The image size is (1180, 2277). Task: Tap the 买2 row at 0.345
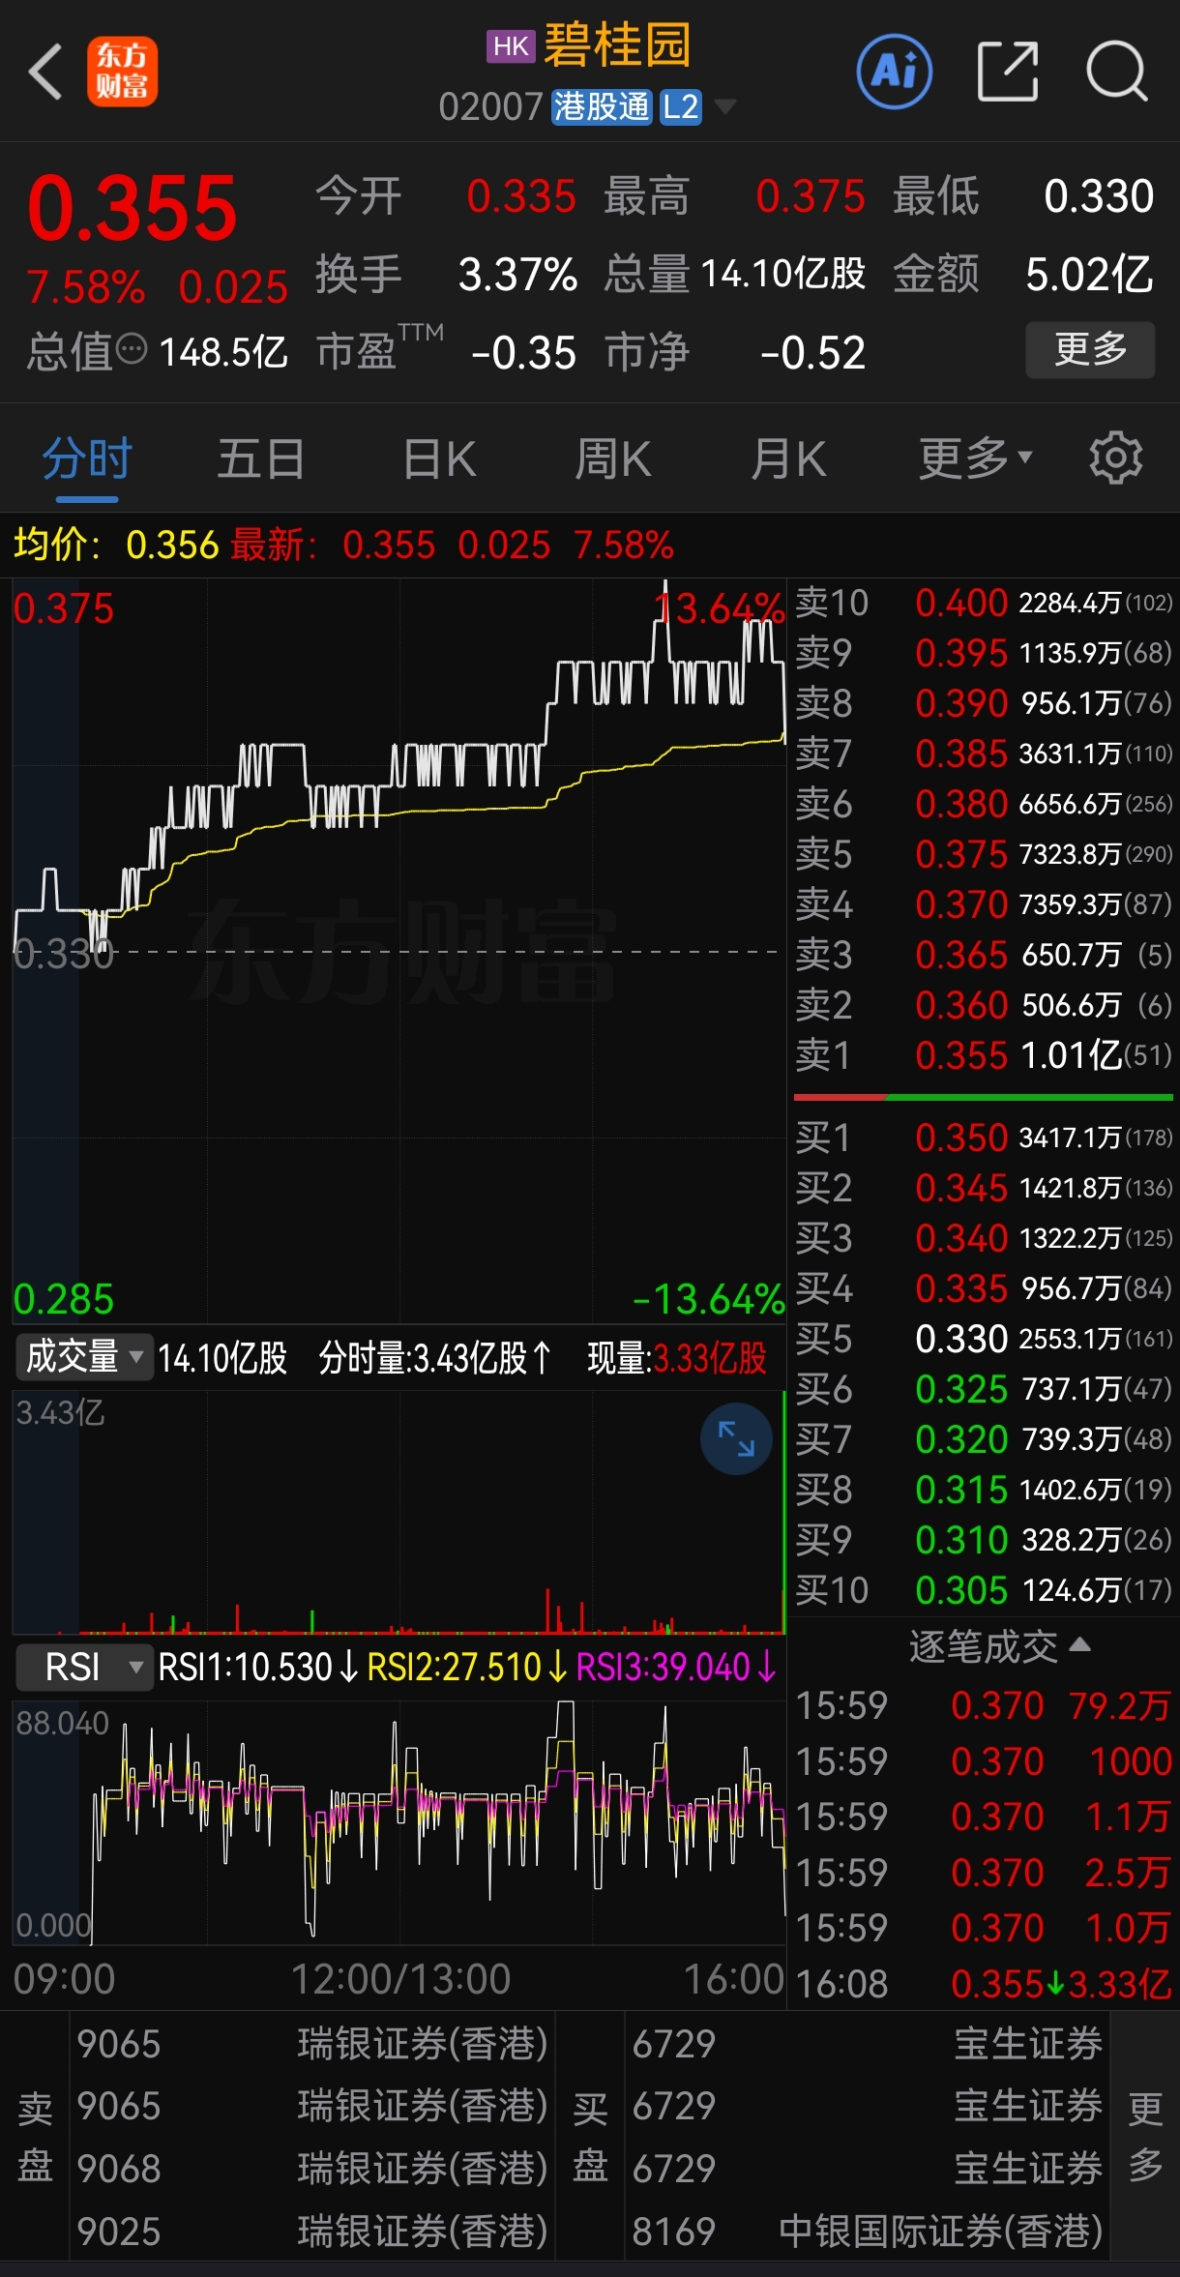point(984,1188)
